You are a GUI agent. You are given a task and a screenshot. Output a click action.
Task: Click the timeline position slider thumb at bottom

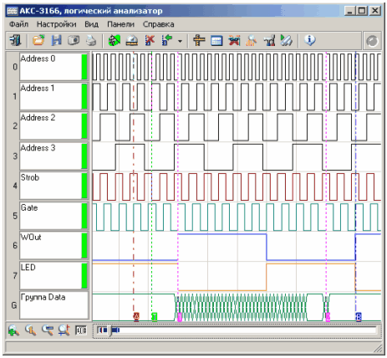coord(110,331)
